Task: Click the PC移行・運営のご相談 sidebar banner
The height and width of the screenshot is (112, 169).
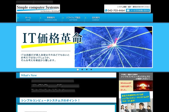Action: pos(136,76)
